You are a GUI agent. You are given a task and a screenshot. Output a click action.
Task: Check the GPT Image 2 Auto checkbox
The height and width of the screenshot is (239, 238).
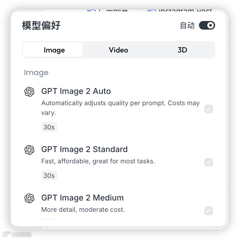coord(208,109)
